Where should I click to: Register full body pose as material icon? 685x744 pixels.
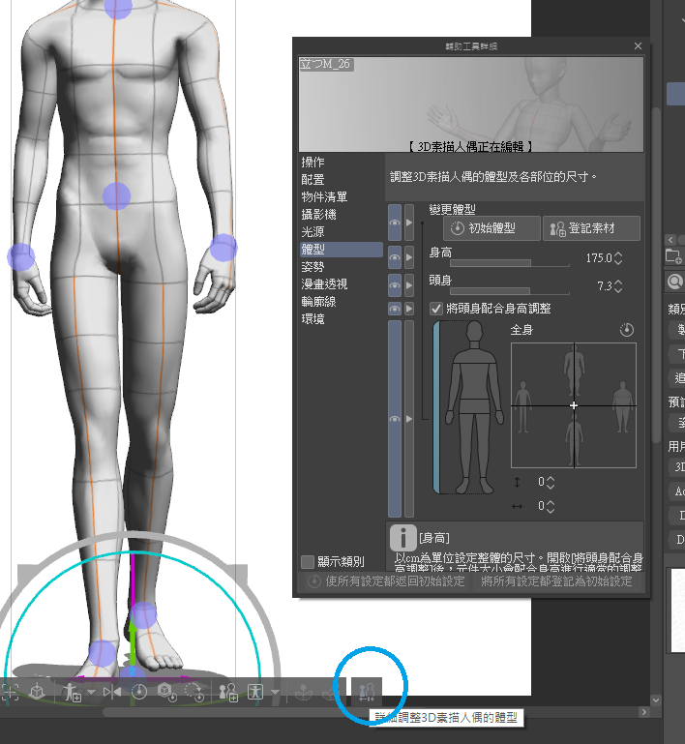73,692
